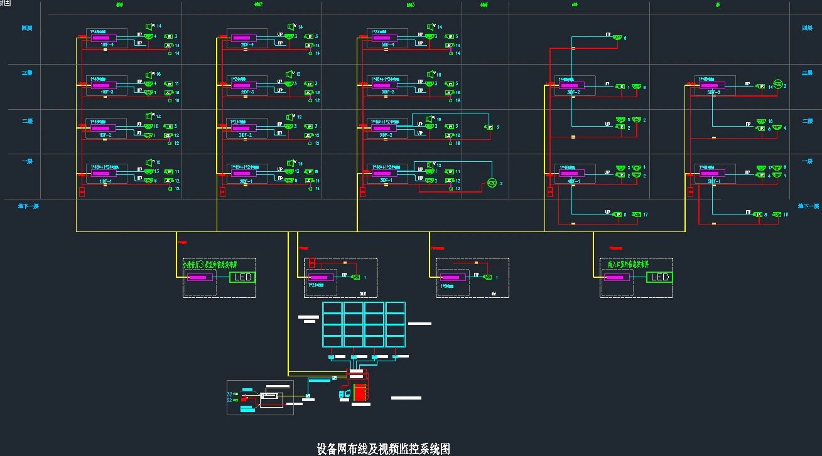Select the red rack cabinet symbol near diagram bottom
This screenshot has width=822, height=456.
(x=360, y=391)
